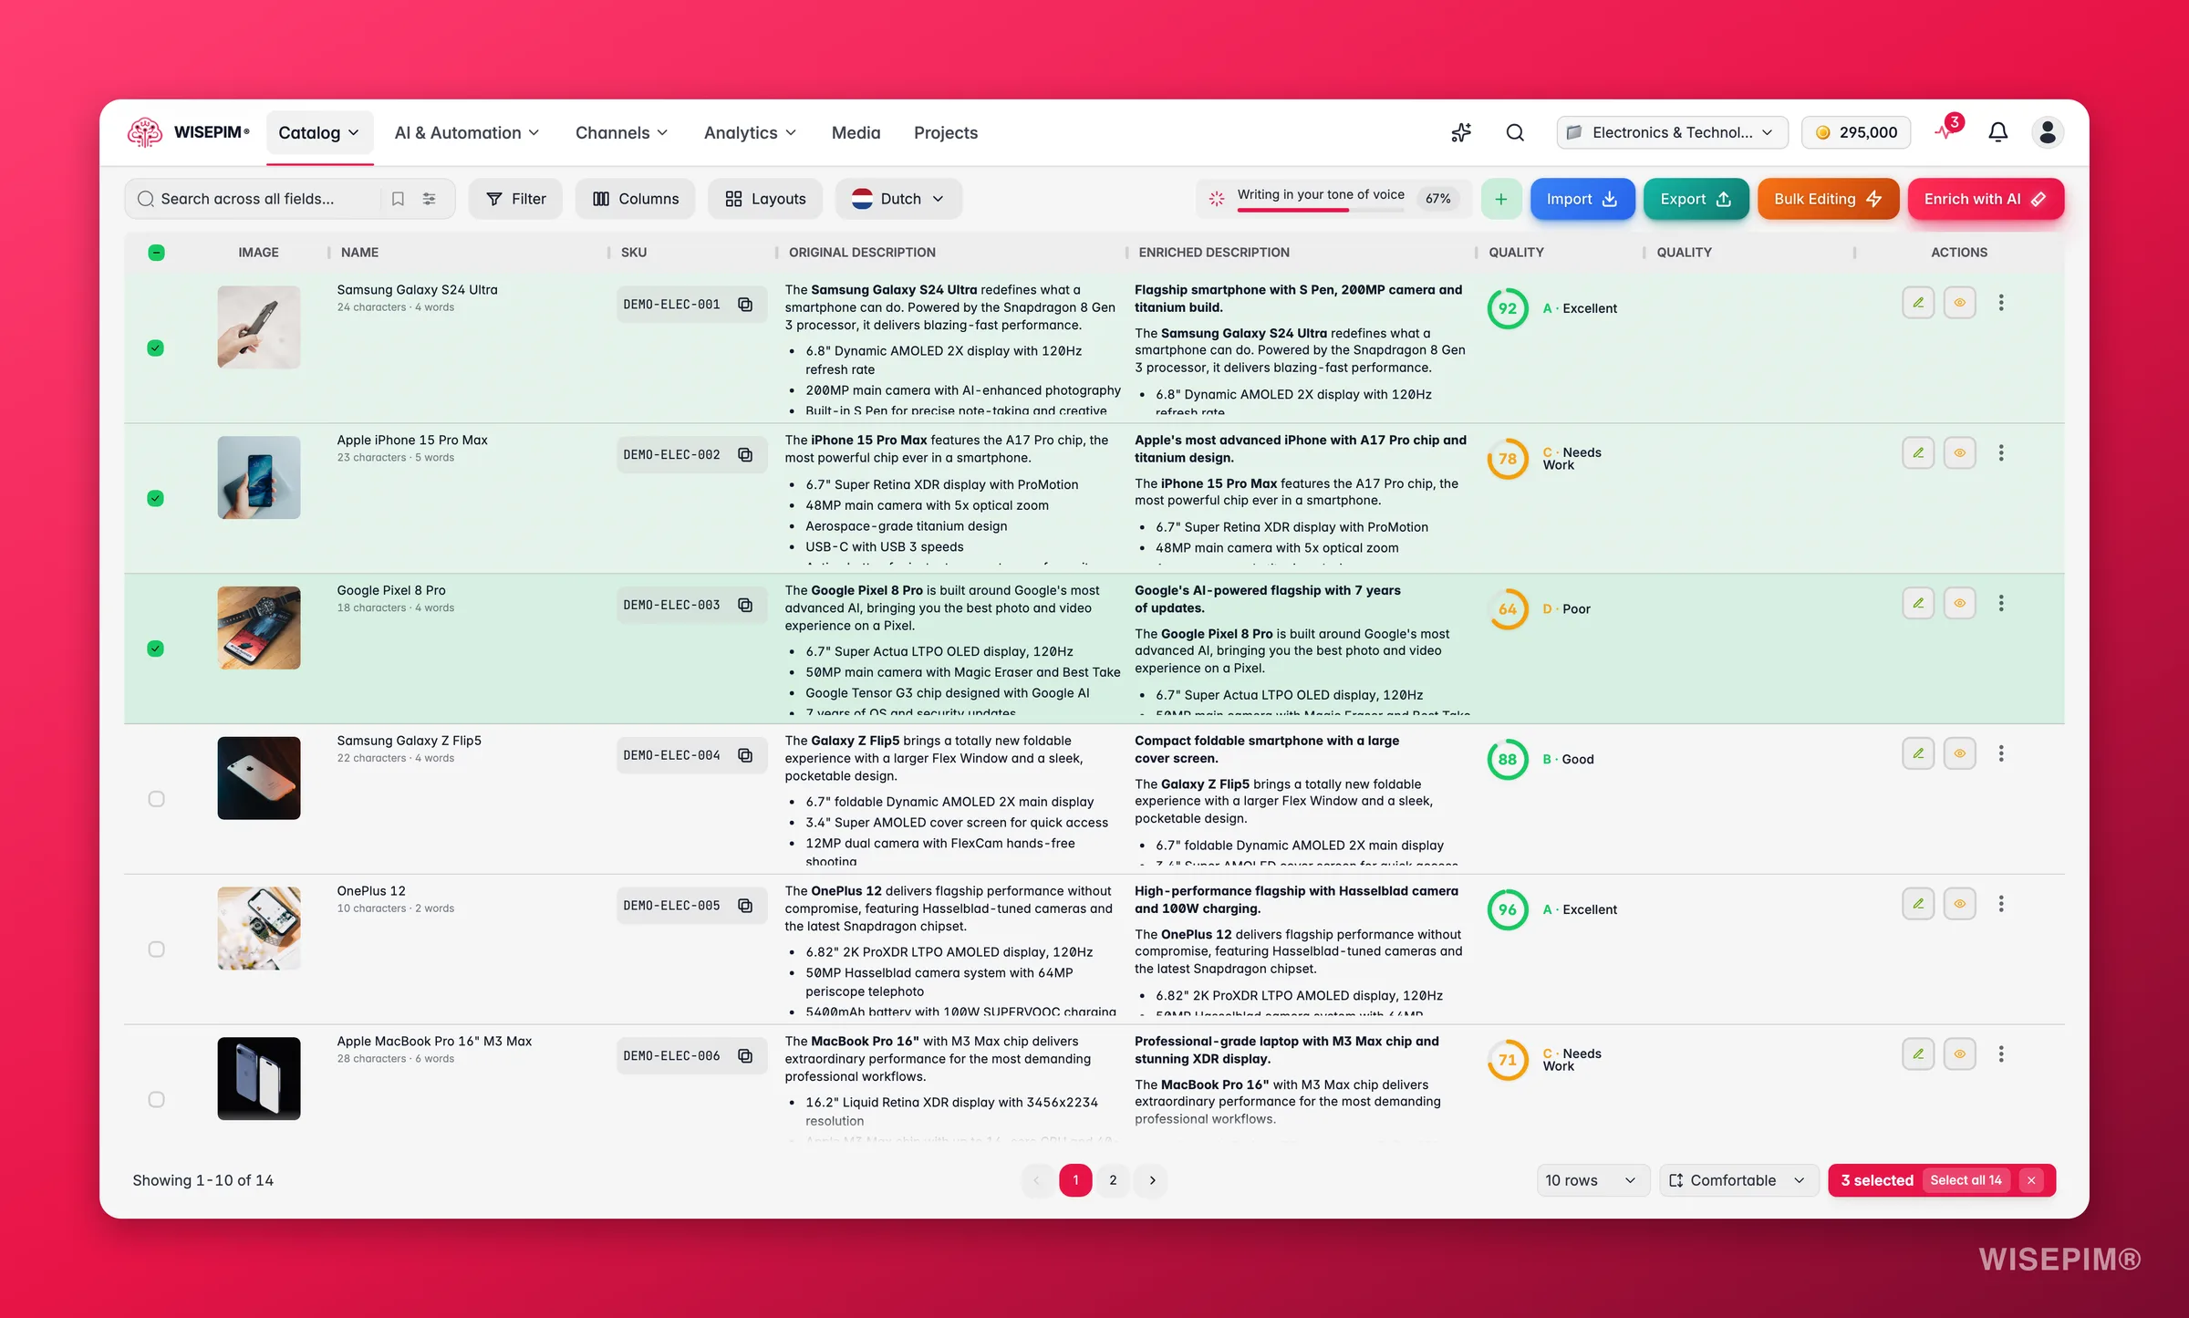
Task: Click the Bulk Editing button
Action: (1828, 199)
